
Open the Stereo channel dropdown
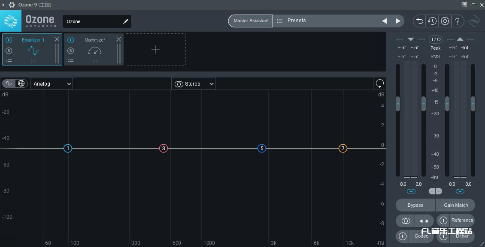(x=193, y=83)
